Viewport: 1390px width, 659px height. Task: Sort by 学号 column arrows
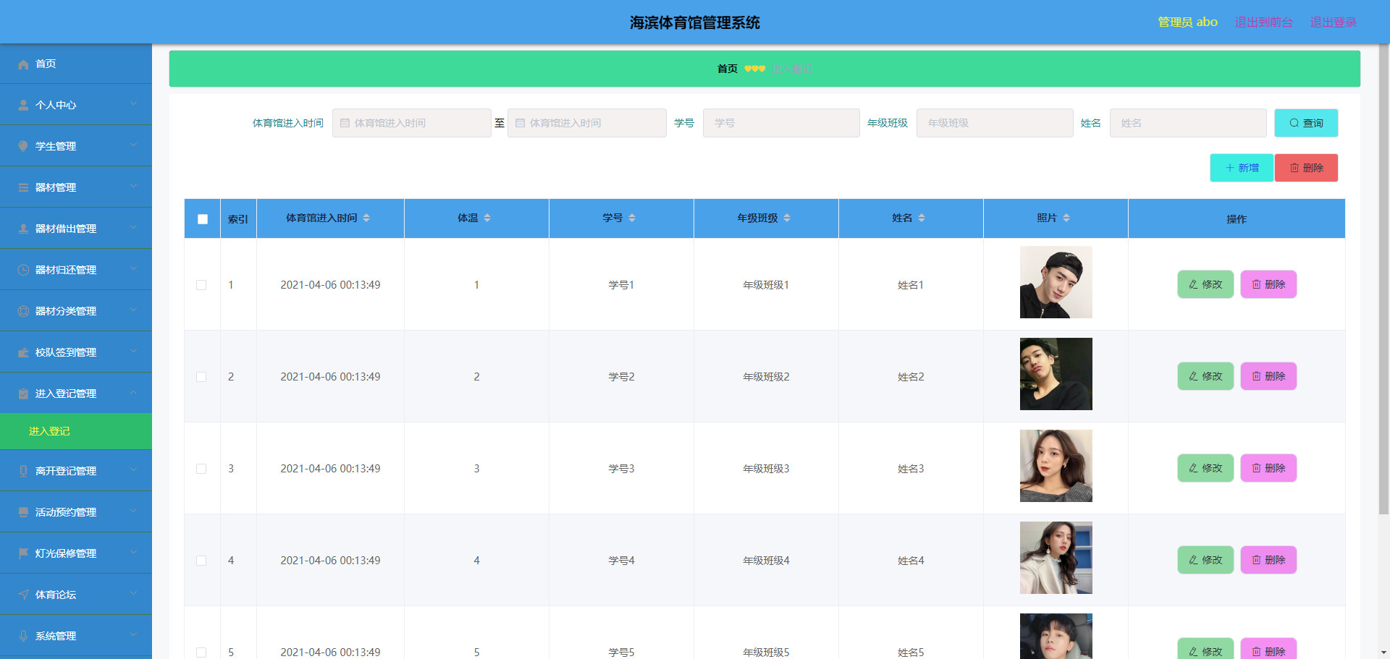pyautogui.click(x=632, y=218)
